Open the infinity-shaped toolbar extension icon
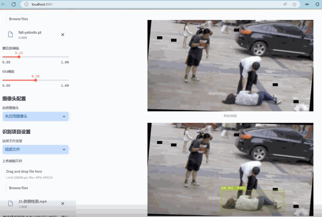Viewport: 322px width, 217px height. [307, 4]
